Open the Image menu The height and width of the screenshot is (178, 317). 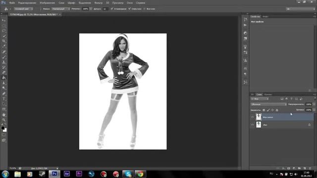pos(48,3)
